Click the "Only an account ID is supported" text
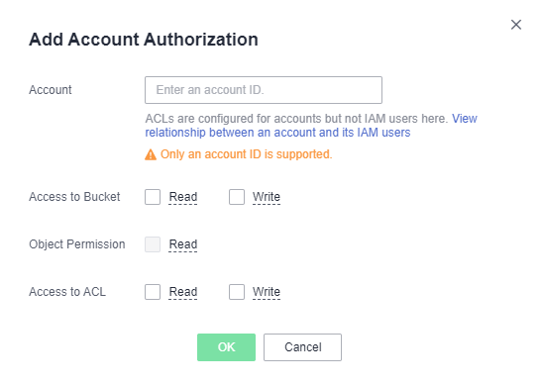The width and height of the screenshot is (539, 384). click(246, 154)
